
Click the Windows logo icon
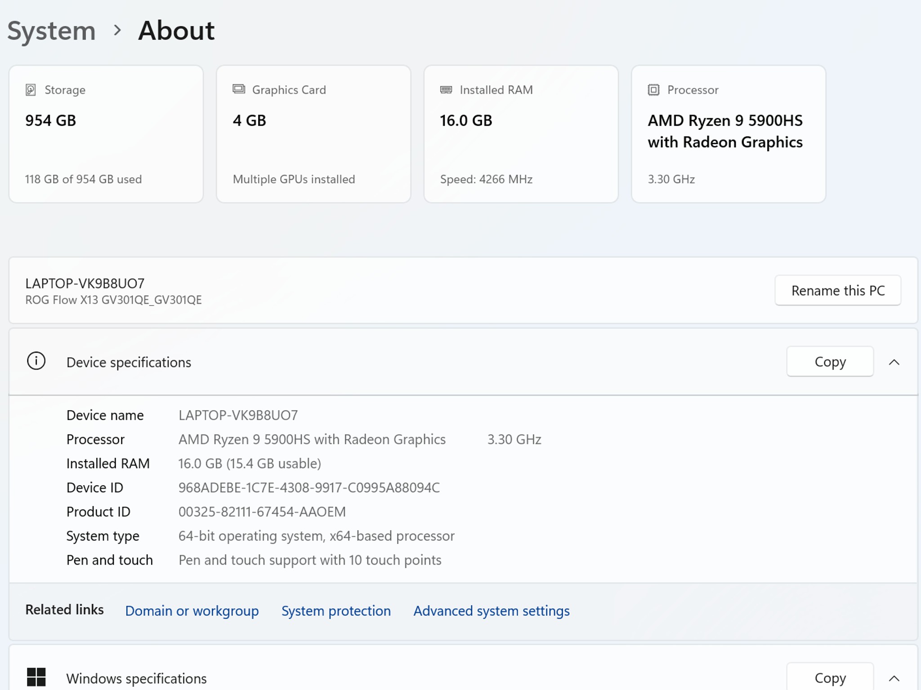point(36,677)
